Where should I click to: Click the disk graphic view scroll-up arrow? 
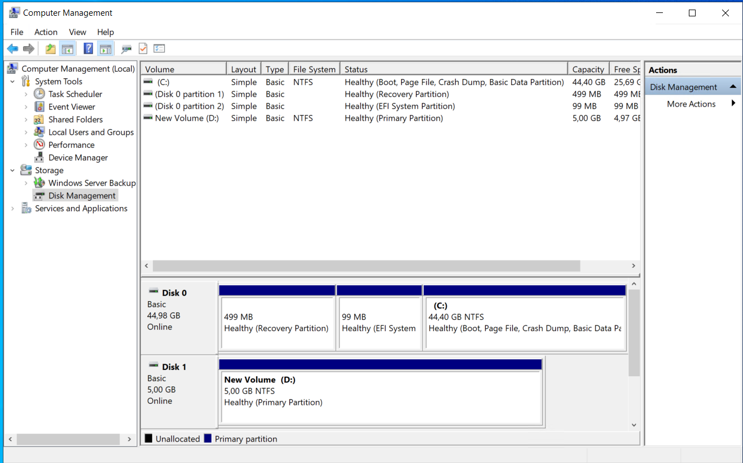click(x=634, y=284)
